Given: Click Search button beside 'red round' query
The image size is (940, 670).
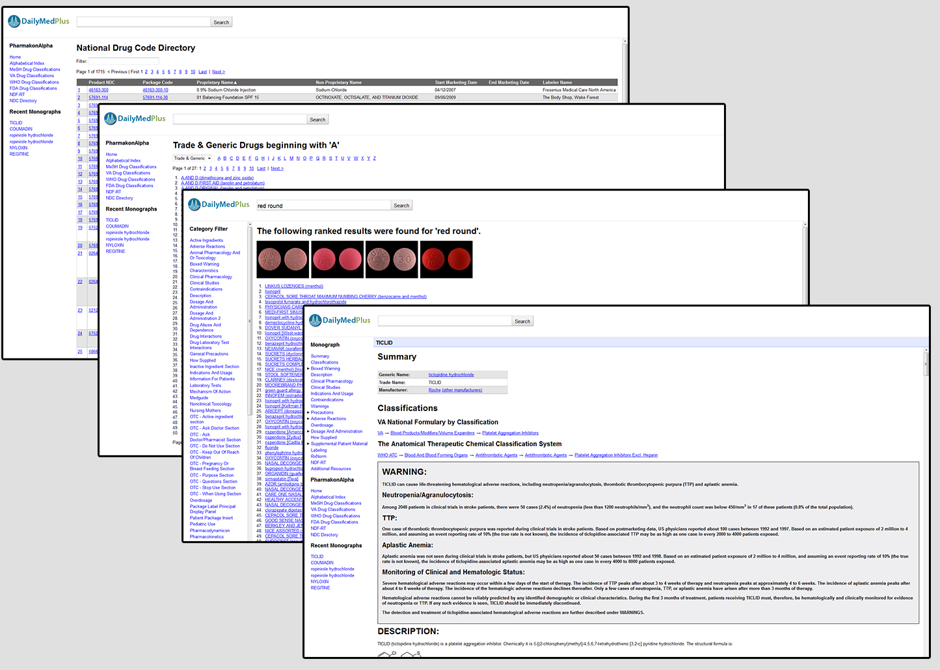Looking at the screenshot, I should [401, 206].
